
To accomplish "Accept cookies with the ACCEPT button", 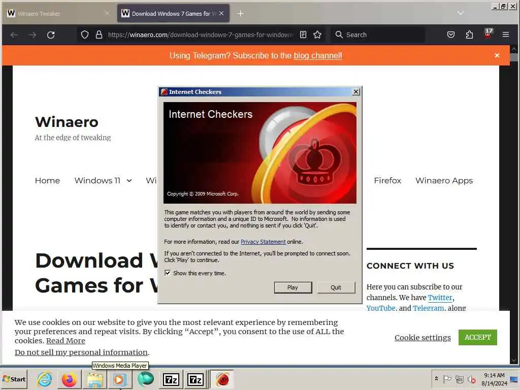I will point(477,337).
